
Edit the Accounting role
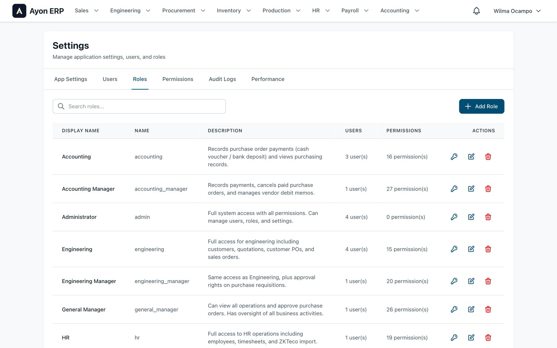tap(471, 157)
